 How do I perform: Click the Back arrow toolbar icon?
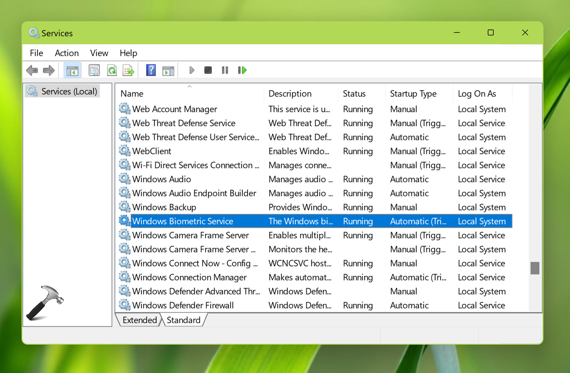pyautogui.click(x=32, y=71)
